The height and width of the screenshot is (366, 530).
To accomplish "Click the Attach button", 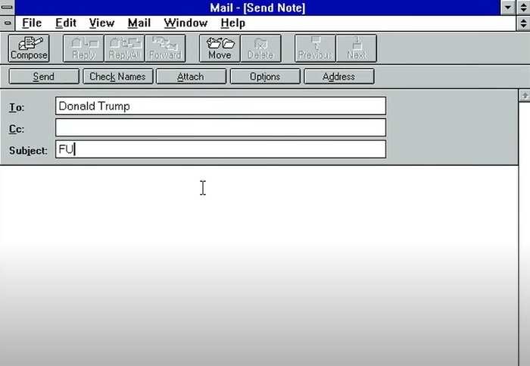I will point(191,77).
